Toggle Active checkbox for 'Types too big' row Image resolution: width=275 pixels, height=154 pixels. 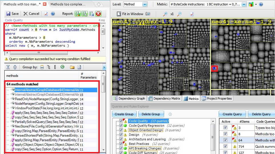click(x=226, y=128)
